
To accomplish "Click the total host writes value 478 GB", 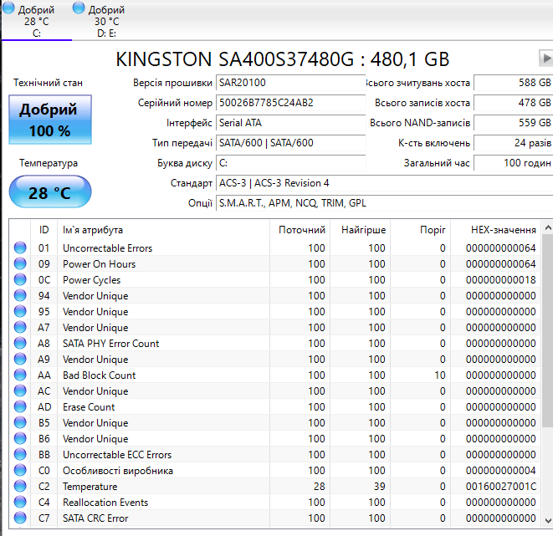I will 513,103.
